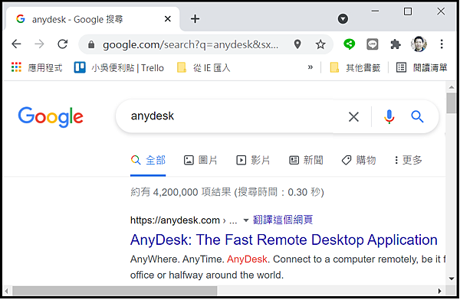The width and height of the screenshot is (460, 300).
Task: Close the anydesk Google search tab
Action: (x=167, y=19)
